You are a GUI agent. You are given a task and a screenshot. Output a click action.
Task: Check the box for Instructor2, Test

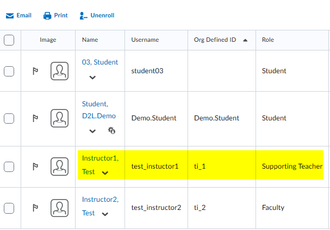point(9,208)
